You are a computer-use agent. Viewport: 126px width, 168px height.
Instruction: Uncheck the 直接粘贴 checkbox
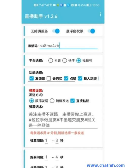point(73,101)
